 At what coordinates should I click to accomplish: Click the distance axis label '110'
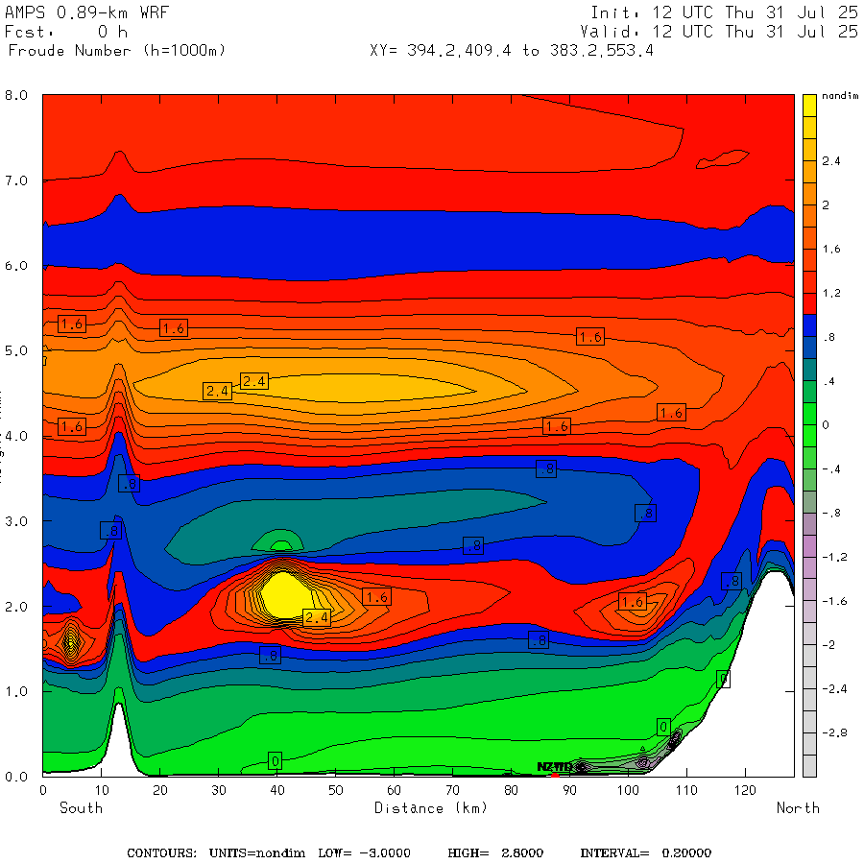coord(686,791)
